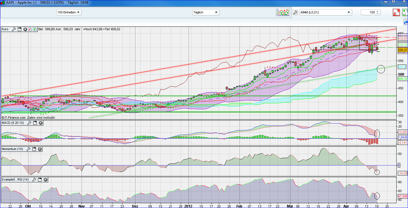Click the blue back arrow below the toolbar
This screenshot has width=408, height=208.
point(405,22)
